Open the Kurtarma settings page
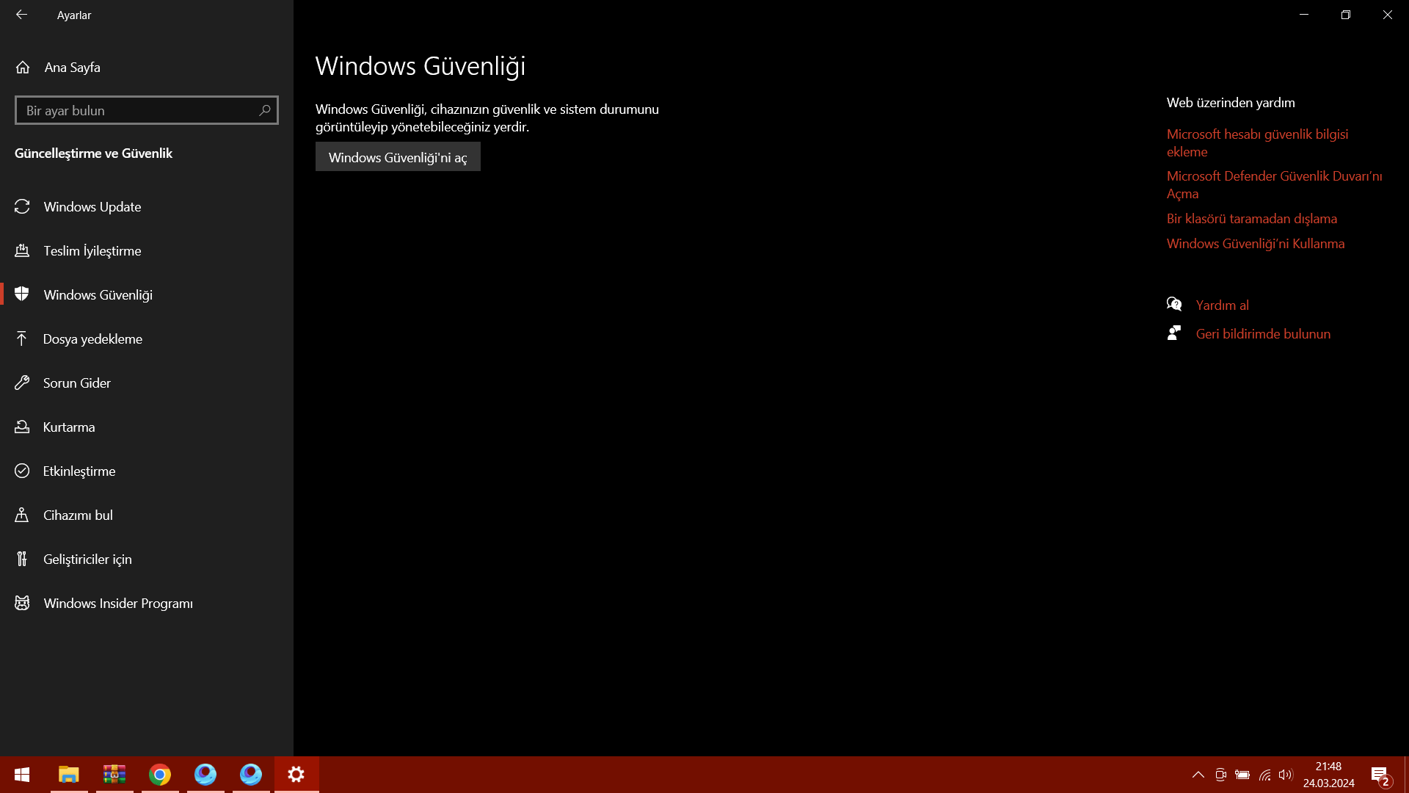 147,427
